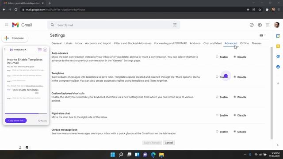
Task: Click the Save Changes button
Action: click(x=152, y=143)
